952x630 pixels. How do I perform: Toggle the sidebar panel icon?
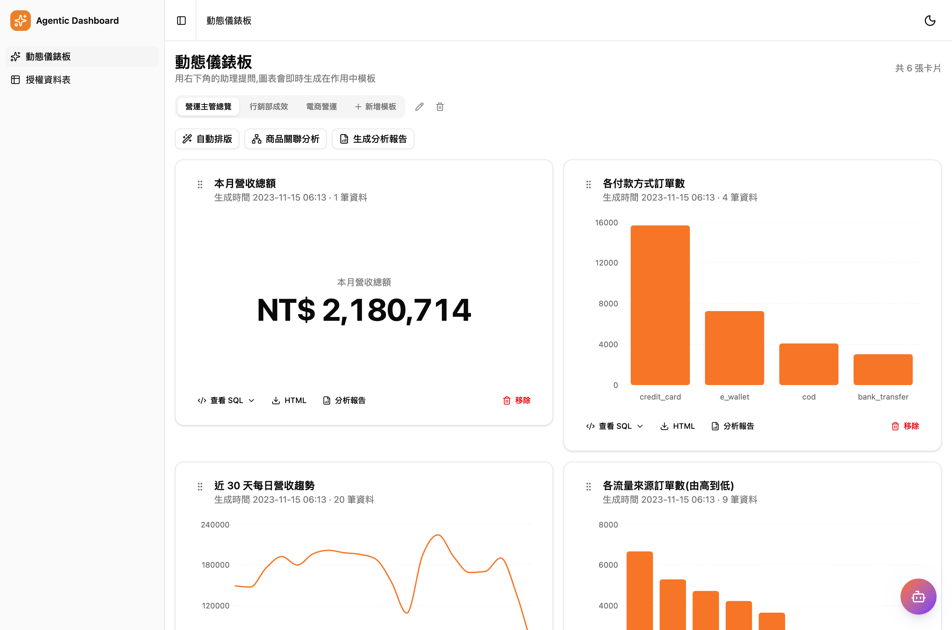(181, 21)
